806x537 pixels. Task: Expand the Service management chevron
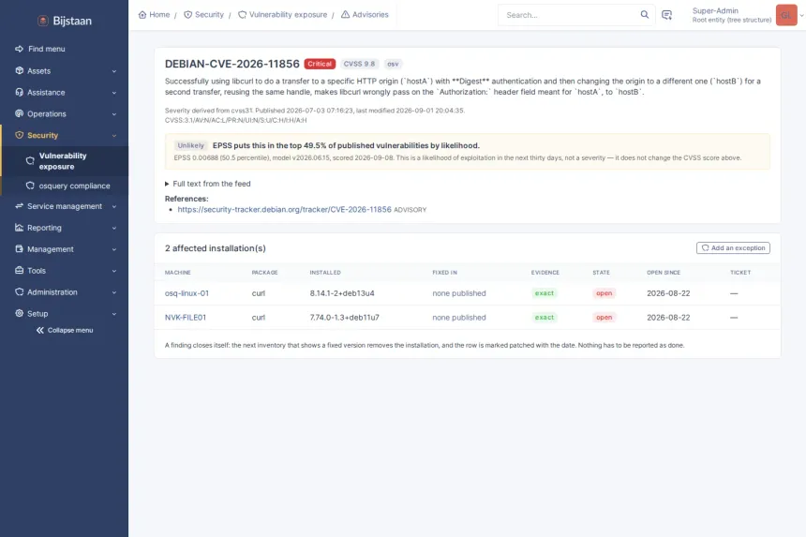click(114, 206)
